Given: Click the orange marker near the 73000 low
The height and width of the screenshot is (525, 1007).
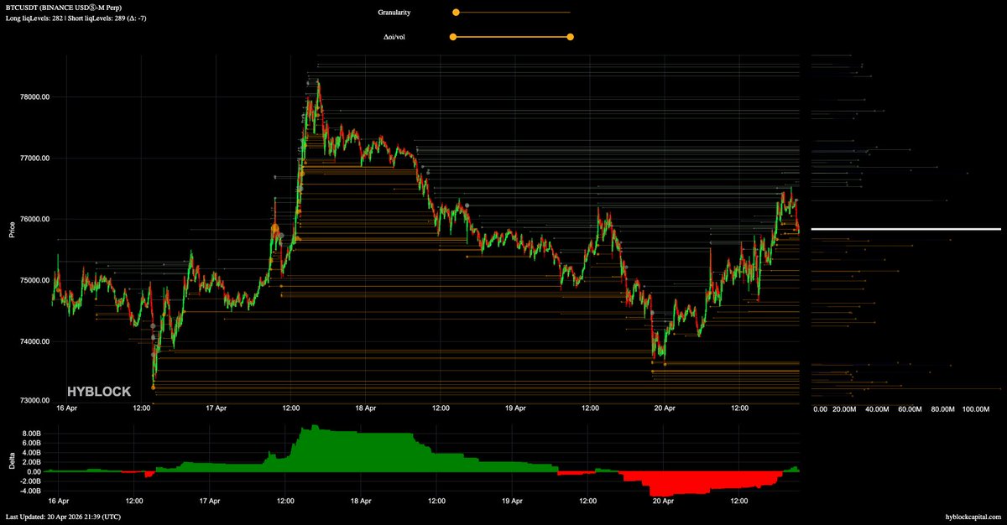Looking at the screenshot, I should click(x=154, y=386).
